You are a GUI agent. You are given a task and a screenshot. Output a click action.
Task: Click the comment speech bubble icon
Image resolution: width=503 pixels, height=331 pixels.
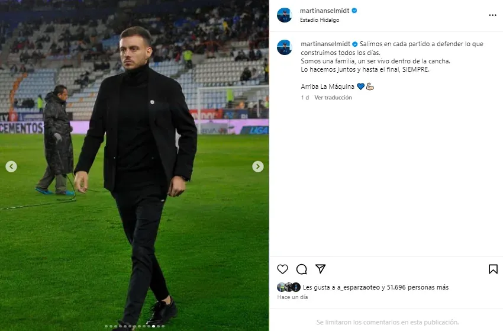click(x=301, y=269)
